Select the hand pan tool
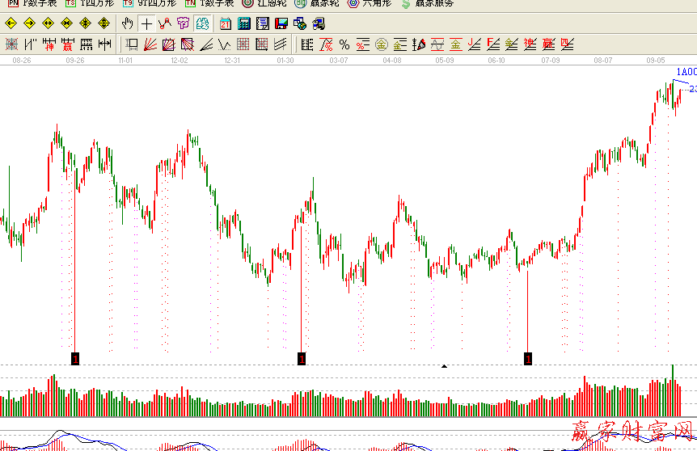Screen dimensions: 697x451 [127, 23]
